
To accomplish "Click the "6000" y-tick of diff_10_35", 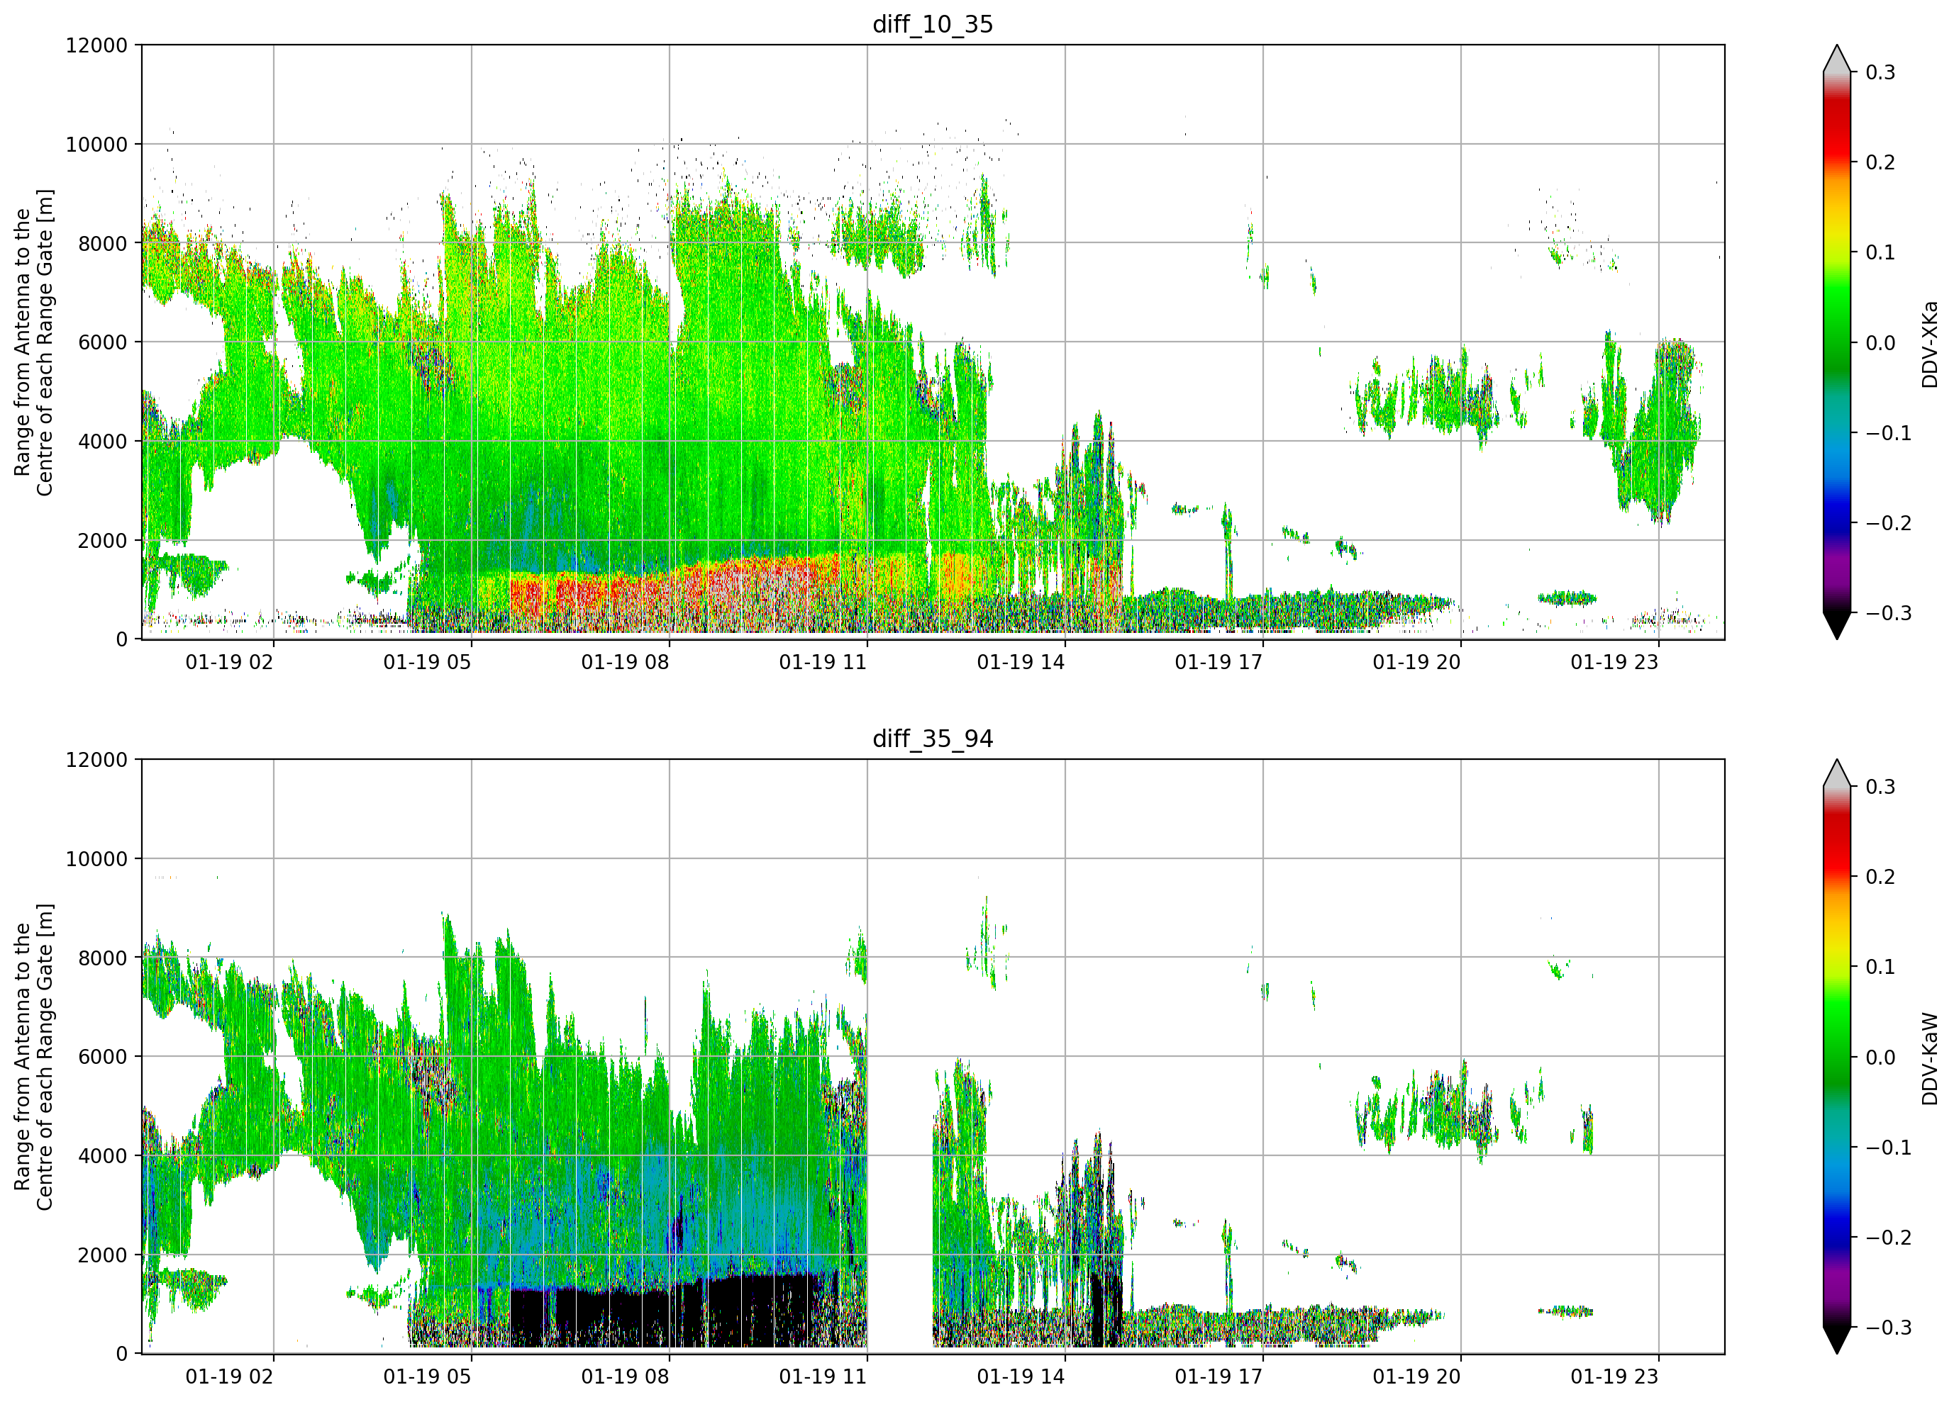I will pyautogui.click(x=103, y=343).
